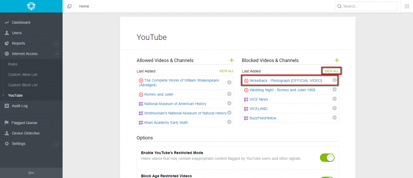Expand the Reports menu chevron

56,43
